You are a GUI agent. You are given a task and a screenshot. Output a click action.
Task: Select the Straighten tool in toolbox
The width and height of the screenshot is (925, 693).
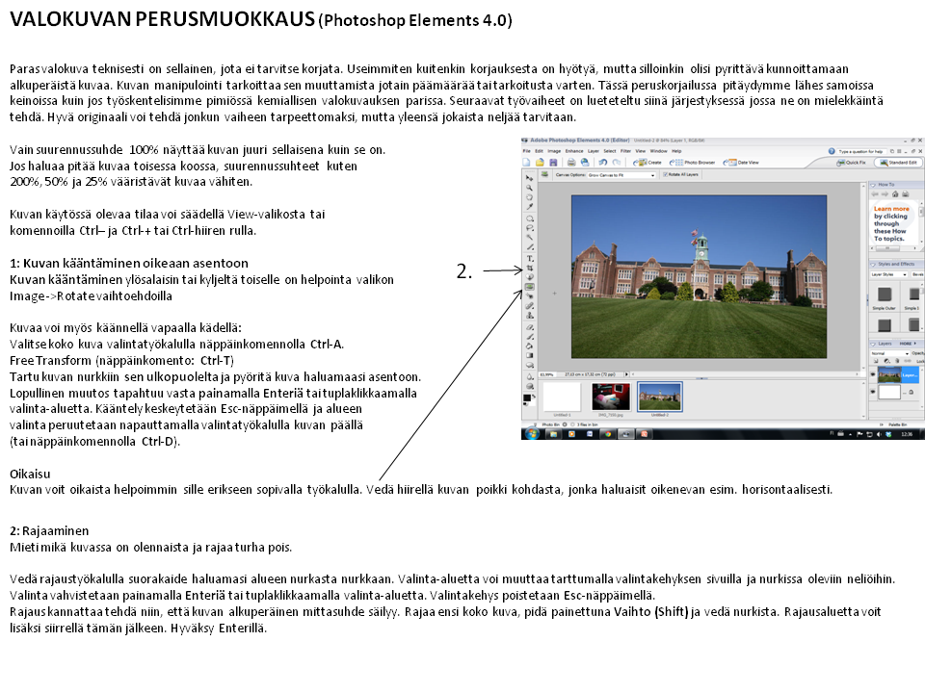tap(530, 287)
